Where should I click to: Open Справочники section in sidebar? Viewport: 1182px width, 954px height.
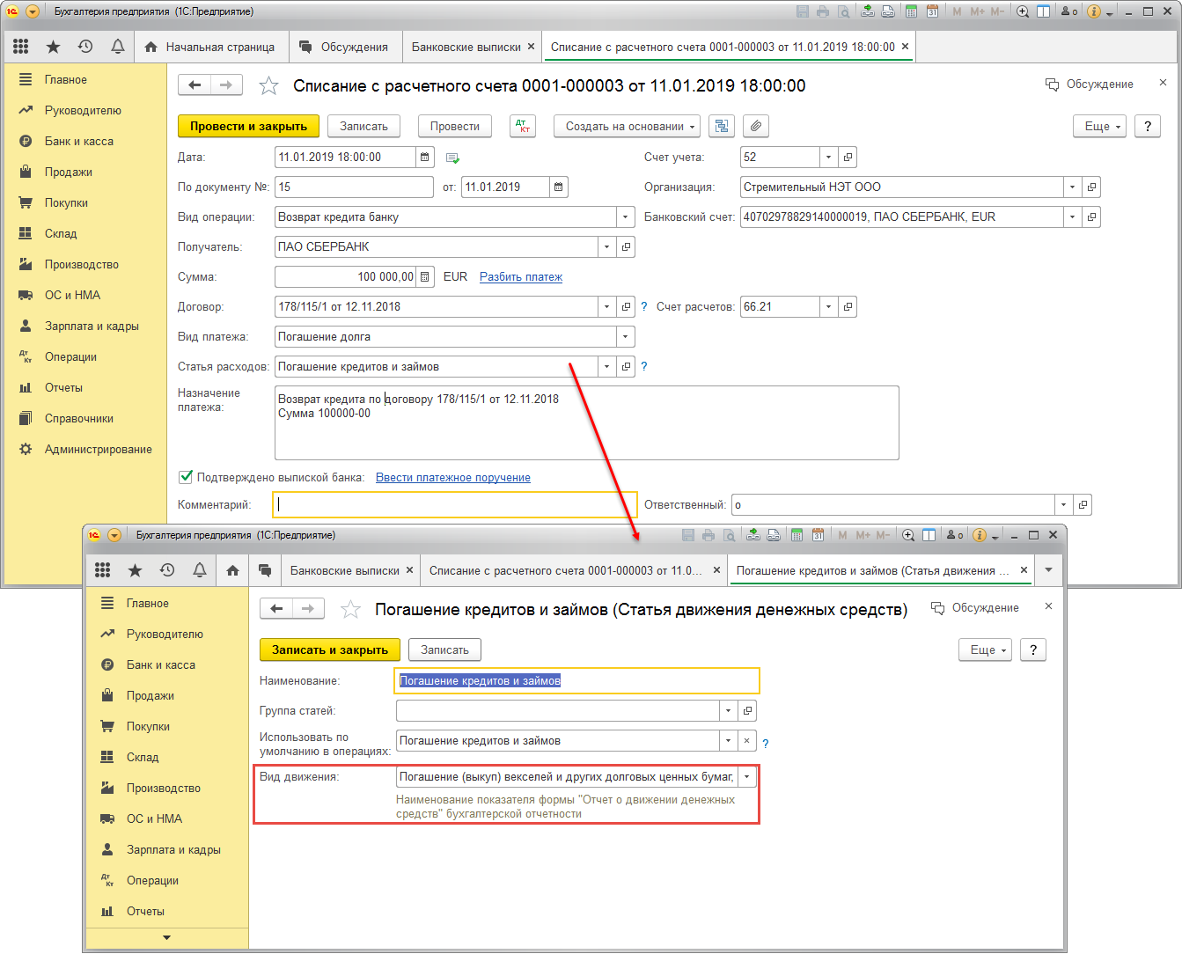pos(79,418)
